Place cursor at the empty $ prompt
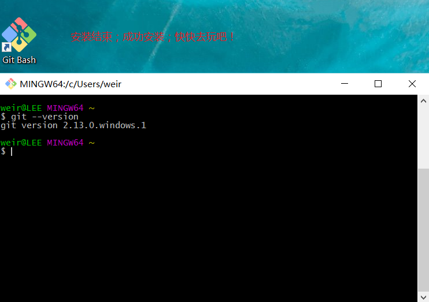The image size is (429, 302). click(12, 151)
